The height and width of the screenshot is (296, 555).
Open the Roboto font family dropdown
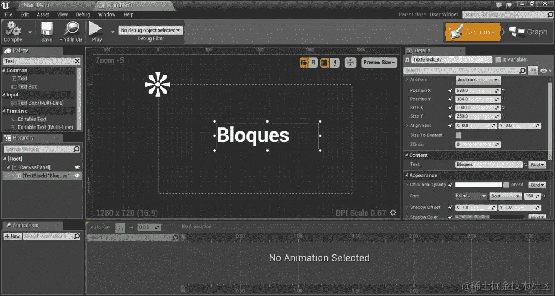click(x=471, y=196)
